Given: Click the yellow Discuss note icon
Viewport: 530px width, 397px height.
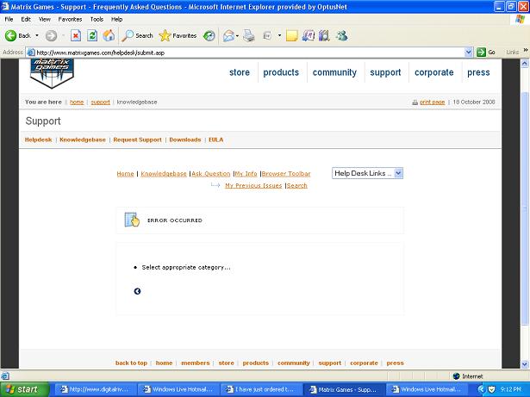Looking at the screenshot, I should click(291, 35).
